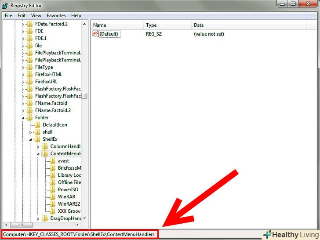Click the FDE.1 folder icon
320x240 pixels.
pyautogui.click(x=30, y=38)
